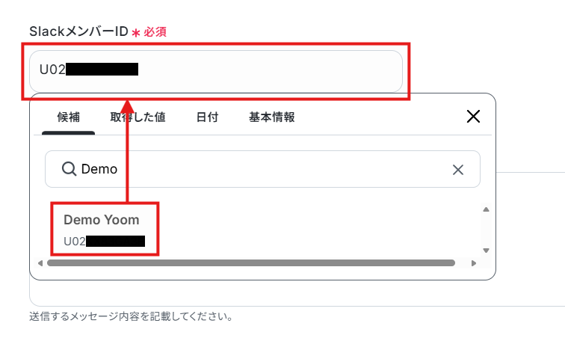Close the candidate popup with X icon
The width and height of the screenshot is (565, 353).
(473, 117)
